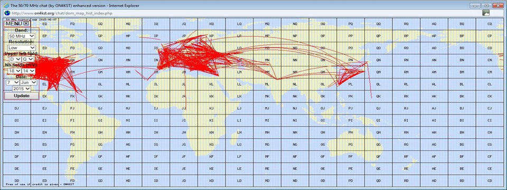507x190 pixels.
Task: Open the Band dropdown showing 50 MHz
Action: 21,36
